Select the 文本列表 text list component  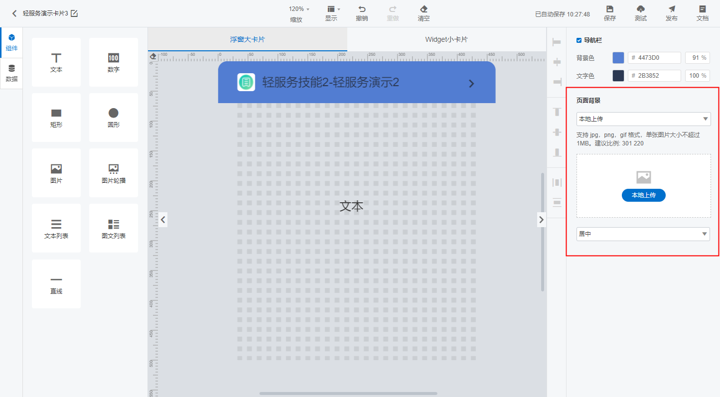[56, 228]
